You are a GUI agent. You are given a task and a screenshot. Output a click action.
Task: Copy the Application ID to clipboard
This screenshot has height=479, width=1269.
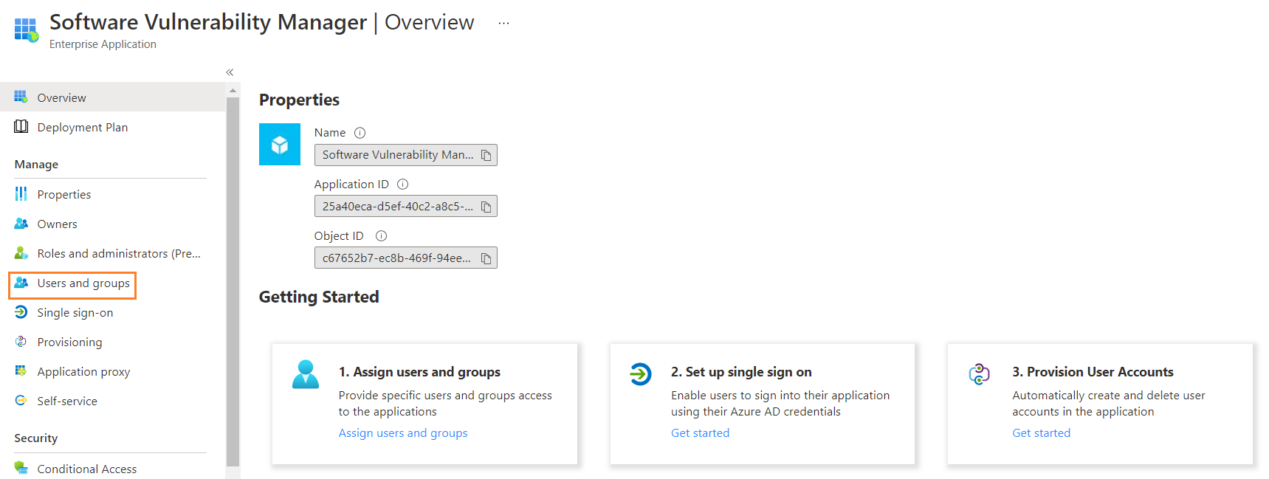click(x=486, y=207)
